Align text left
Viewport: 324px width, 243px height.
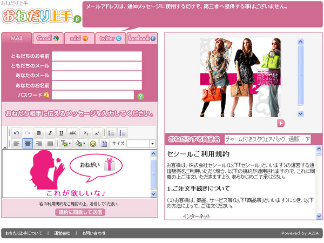point(17,144)
